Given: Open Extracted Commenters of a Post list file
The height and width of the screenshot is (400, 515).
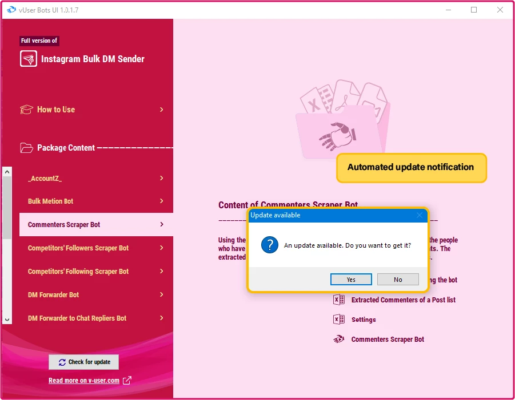Looking at the screenshot, I should tap(404, 300).
